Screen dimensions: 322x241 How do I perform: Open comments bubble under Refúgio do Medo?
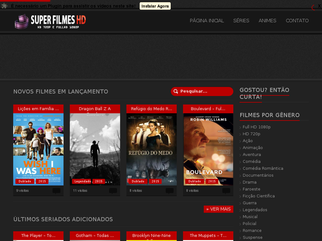(x=169, y=191)
